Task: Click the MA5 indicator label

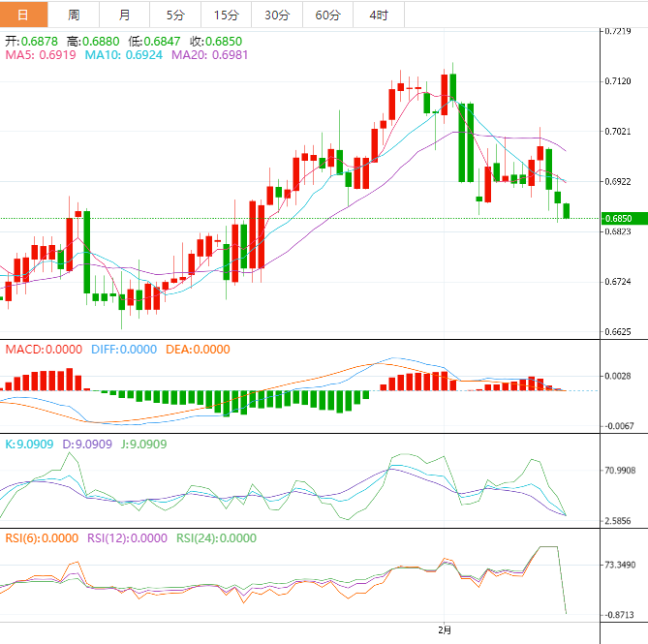Action: click(x=41, y=56)
